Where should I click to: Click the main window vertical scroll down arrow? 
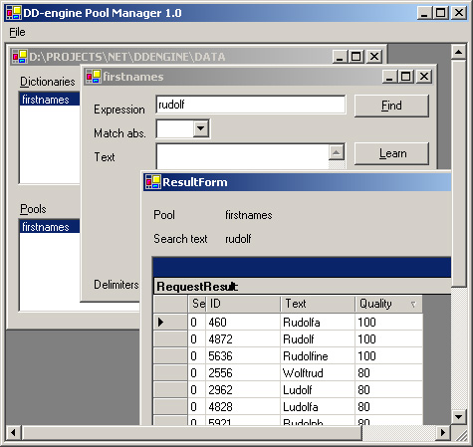click(x=459, y=417)
